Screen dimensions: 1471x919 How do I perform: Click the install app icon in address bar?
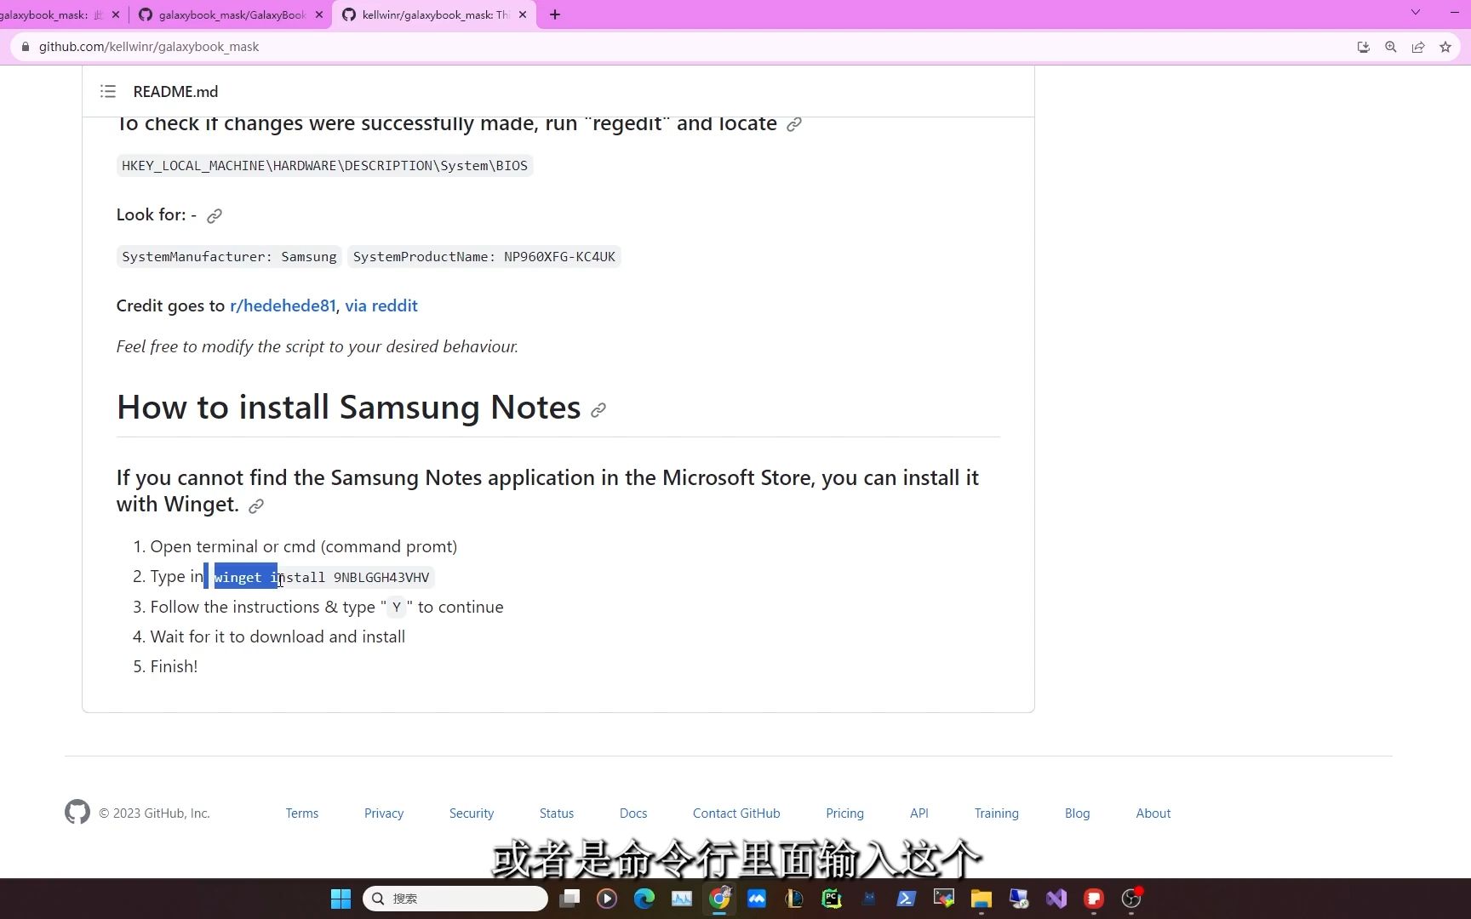click(1364, 47)
